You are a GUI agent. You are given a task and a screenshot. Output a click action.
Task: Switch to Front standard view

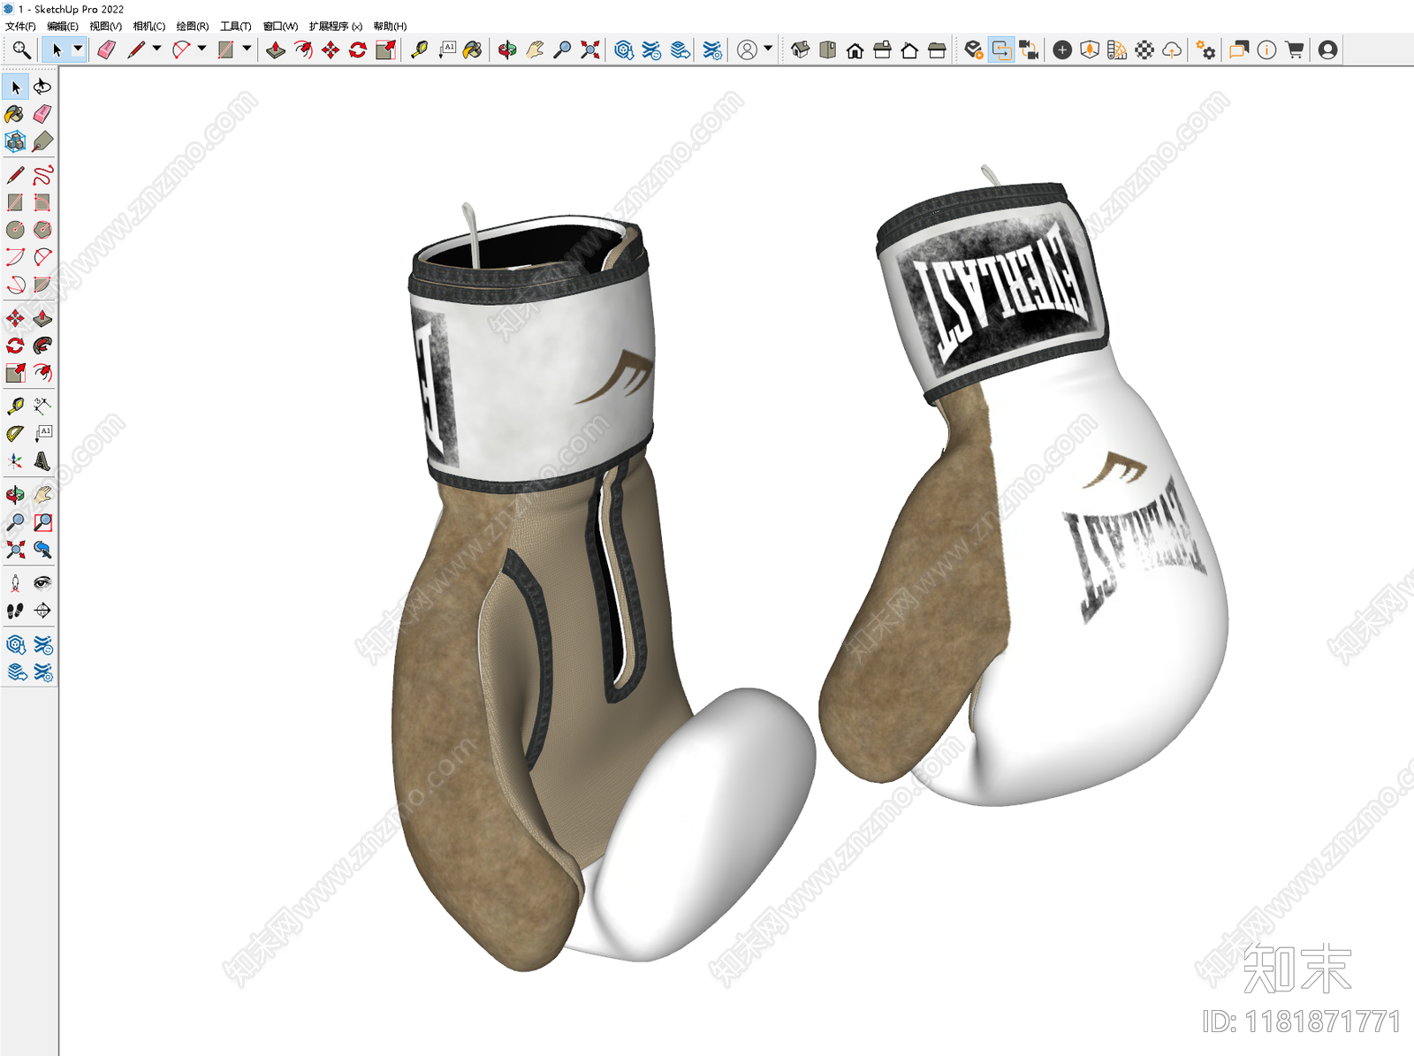[855, 50]
